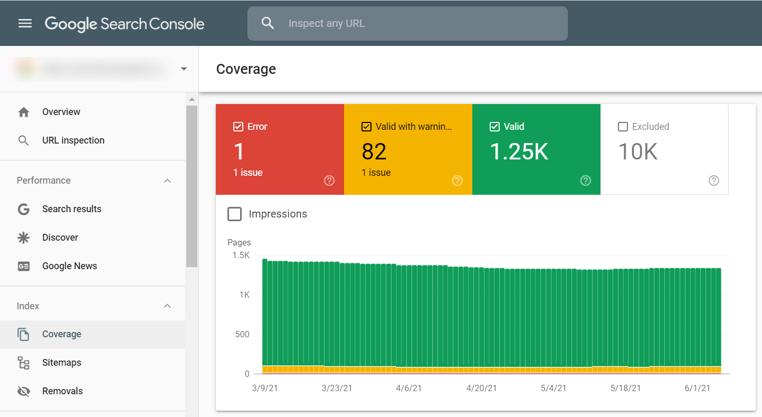The image size is (762, 417).
Task: Collapse the Performance section chevron
Action: click(167, 181)
